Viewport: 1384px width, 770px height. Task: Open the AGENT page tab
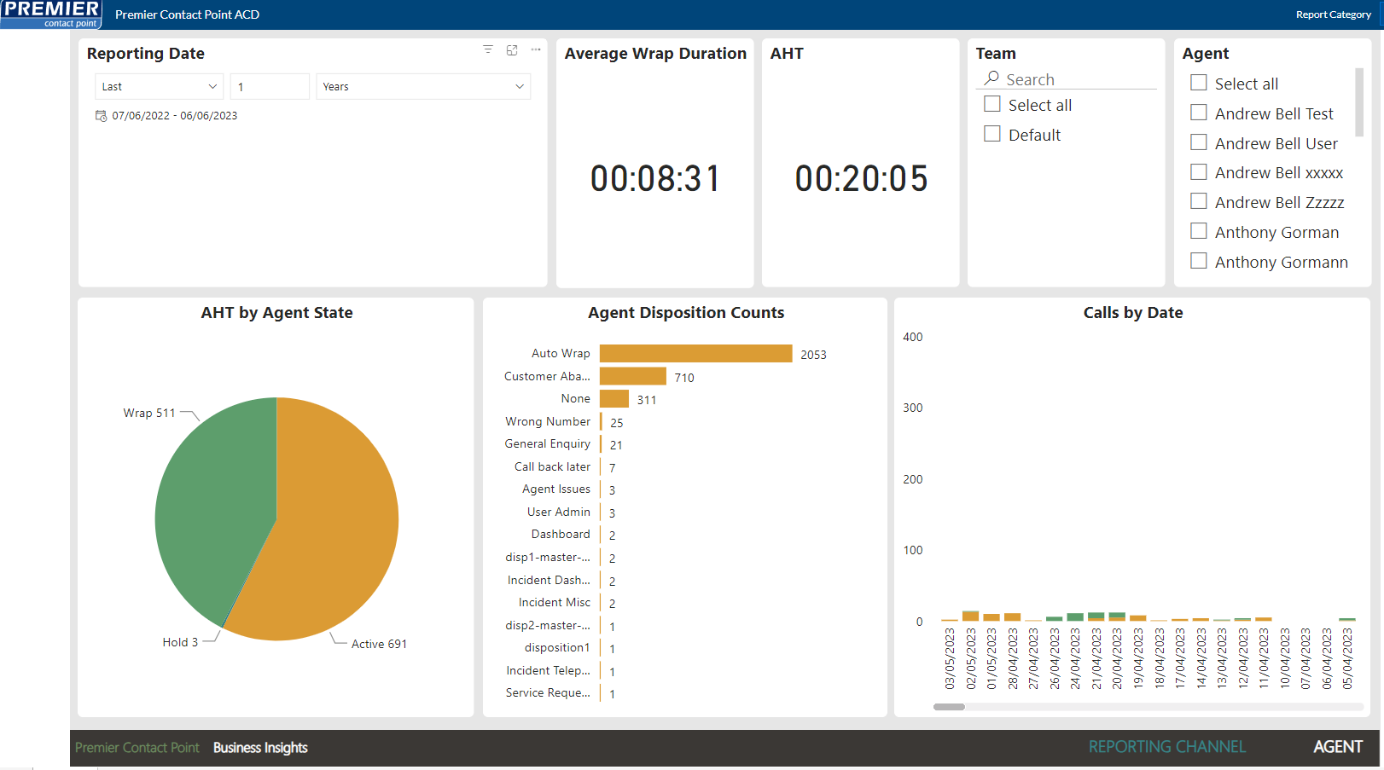click(1337, 747)
